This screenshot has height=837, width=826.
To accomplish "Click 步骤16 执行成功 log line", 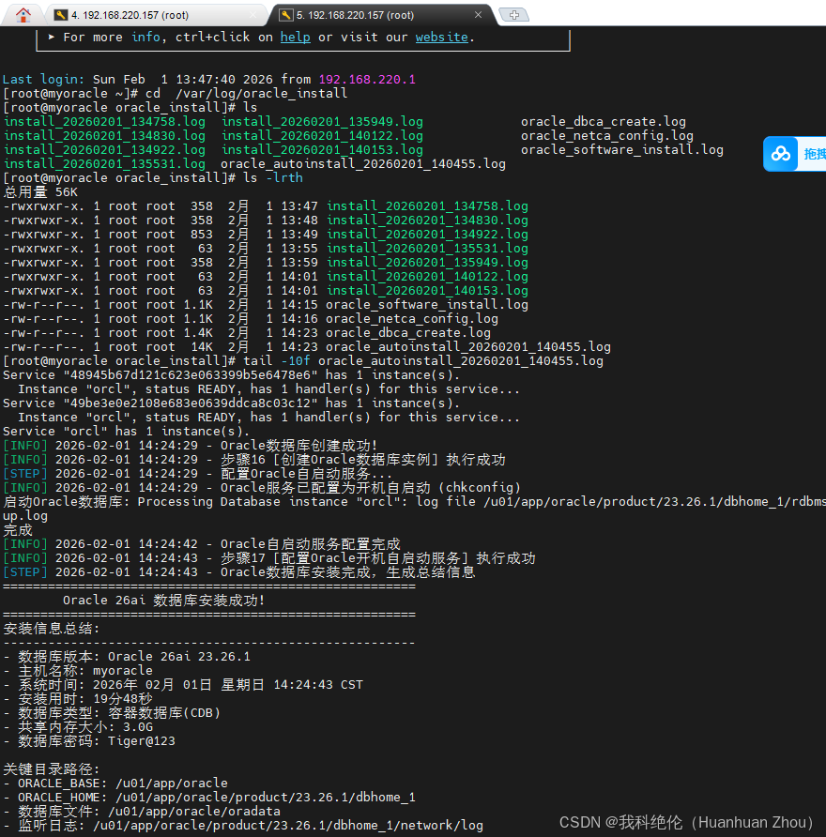I will [x=254, y=460].
